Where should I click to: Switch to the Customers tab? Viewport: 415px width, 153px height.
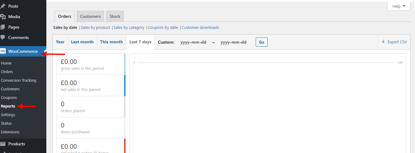90,16
